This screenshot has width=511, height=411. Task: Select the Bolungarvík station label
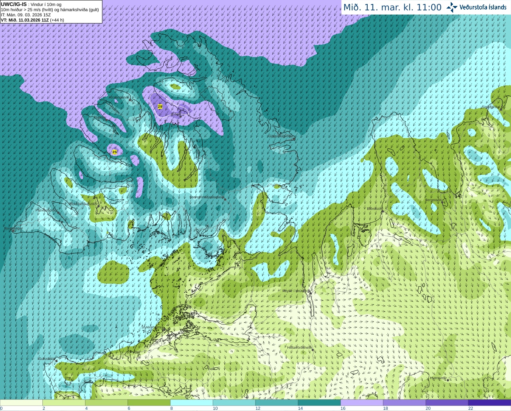(120, 97)
